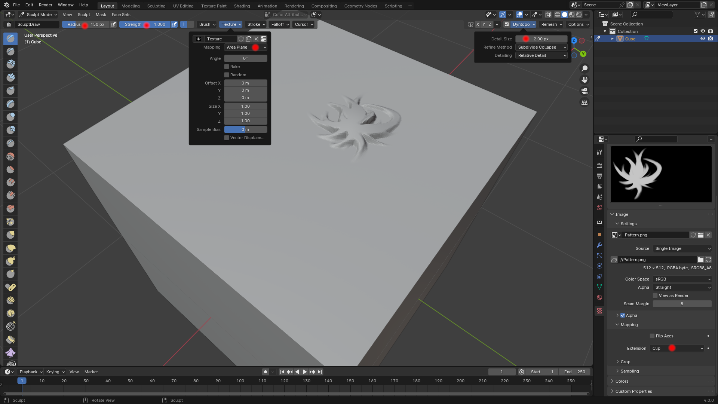Toggle Collection exclude checkbox in outliner

696,31
